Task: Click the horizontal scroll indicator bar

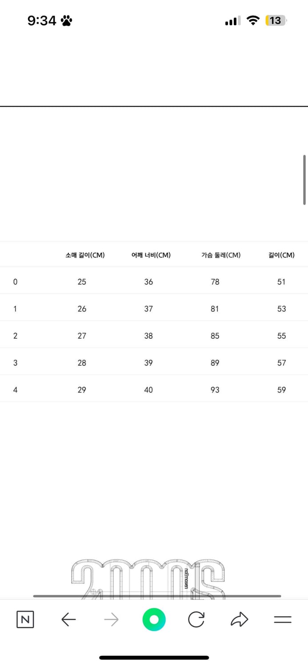Action: coord(157,596)
